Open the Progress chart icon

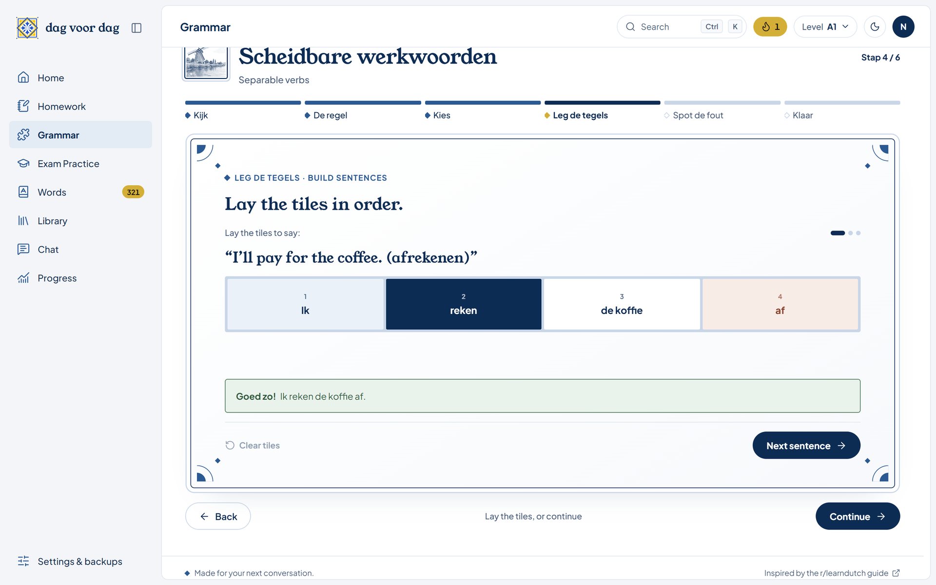23,278
